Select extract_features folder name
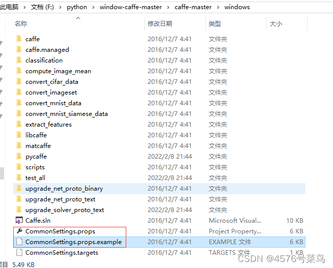The image size is (333, 268). pos(49,124)
